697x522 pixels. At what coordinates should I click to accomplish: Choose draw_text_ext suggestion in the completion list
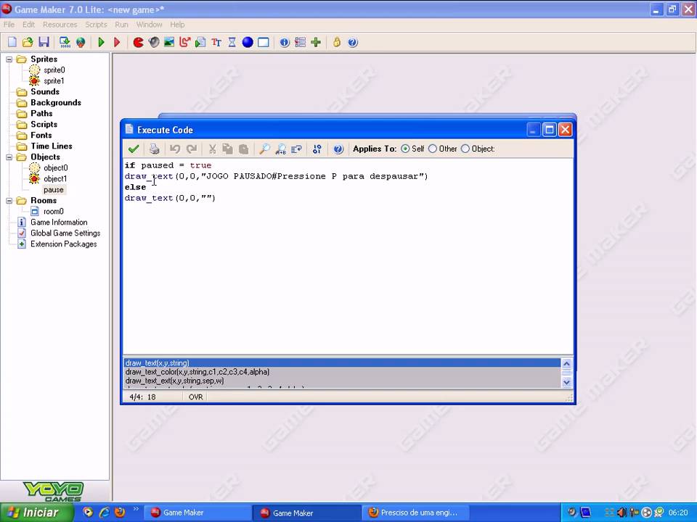coord(342,381)
